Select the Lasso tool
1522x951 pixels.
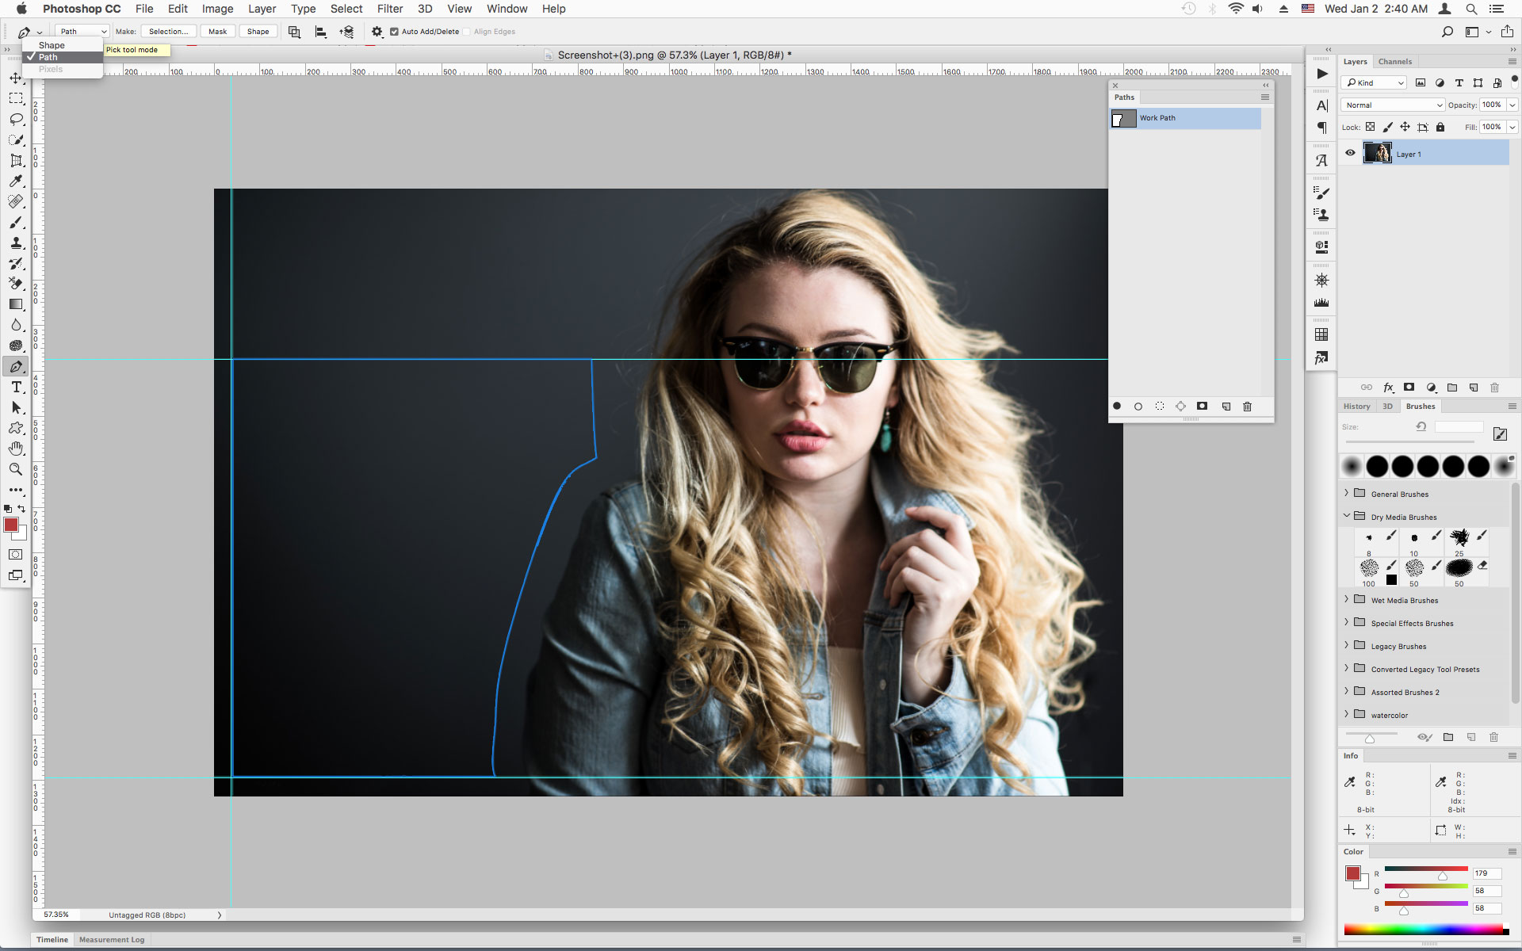(x=16, y=119)
